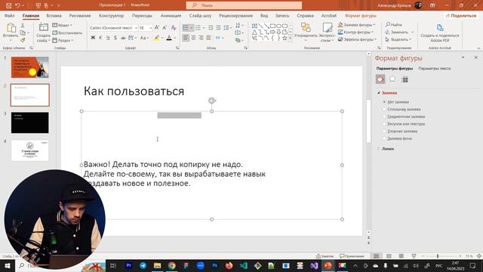
Task: Open Shape Fill (Заливка фигуры) dropdown
Action: click(x=357, y=25)
